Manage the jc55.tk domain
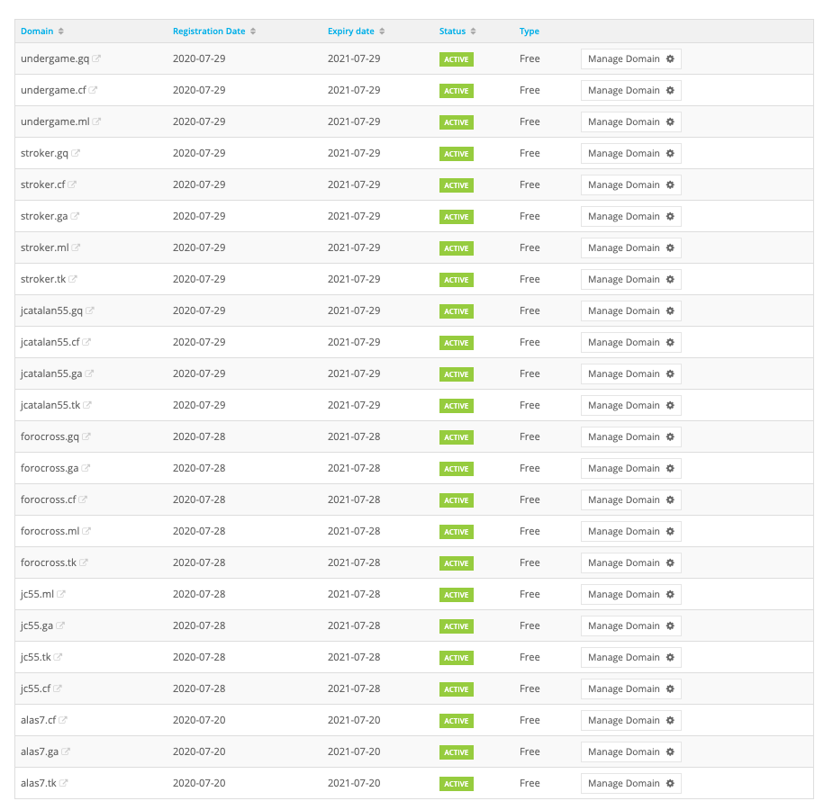This screenshot has height=810, width=833. point(630,657)
